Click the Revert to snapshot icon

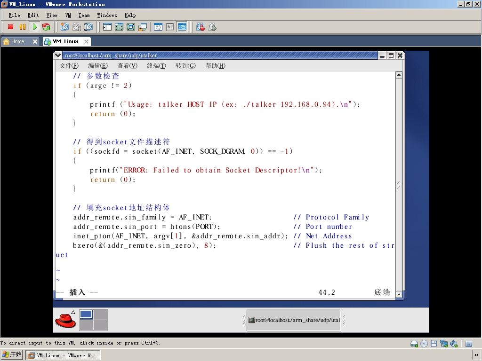coord(77,27)
